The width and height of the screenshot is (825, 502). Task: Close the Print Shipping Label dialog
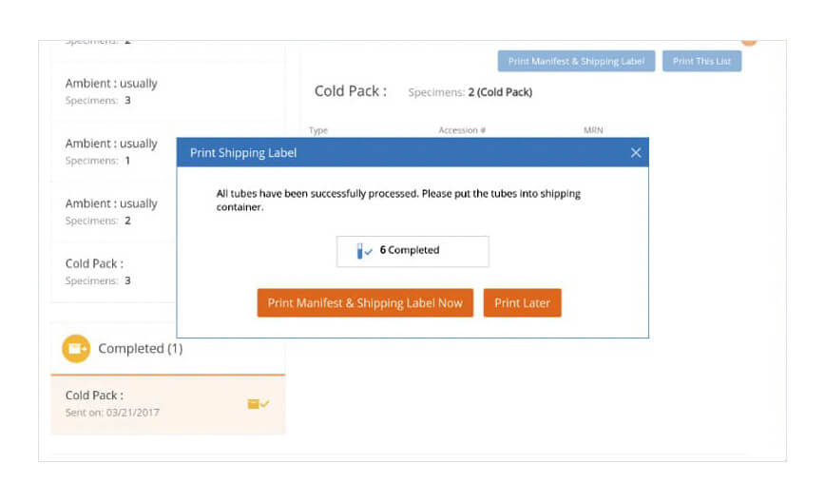tap(636, 152)
